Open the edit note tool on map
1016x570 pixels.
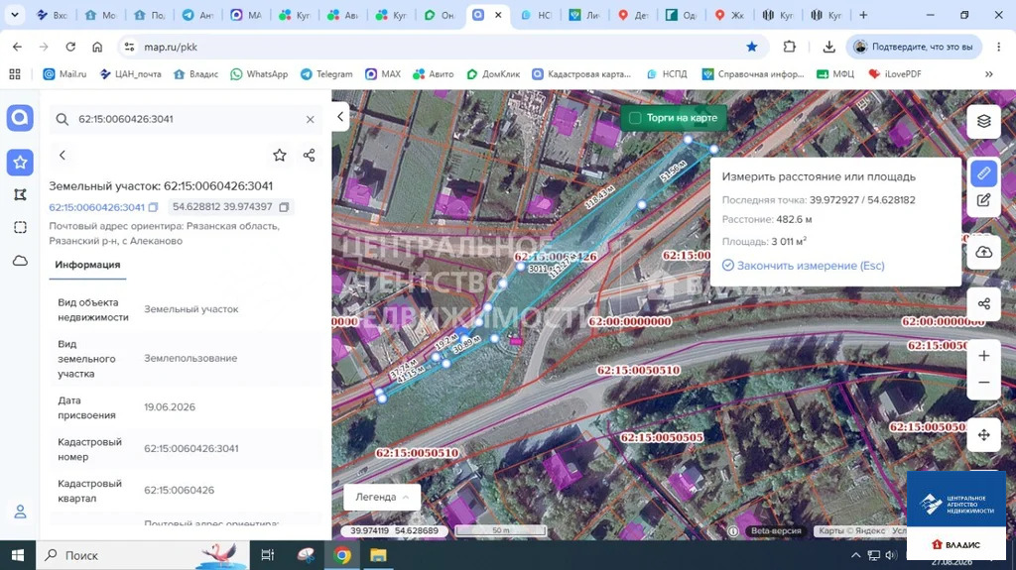[983, 200]
